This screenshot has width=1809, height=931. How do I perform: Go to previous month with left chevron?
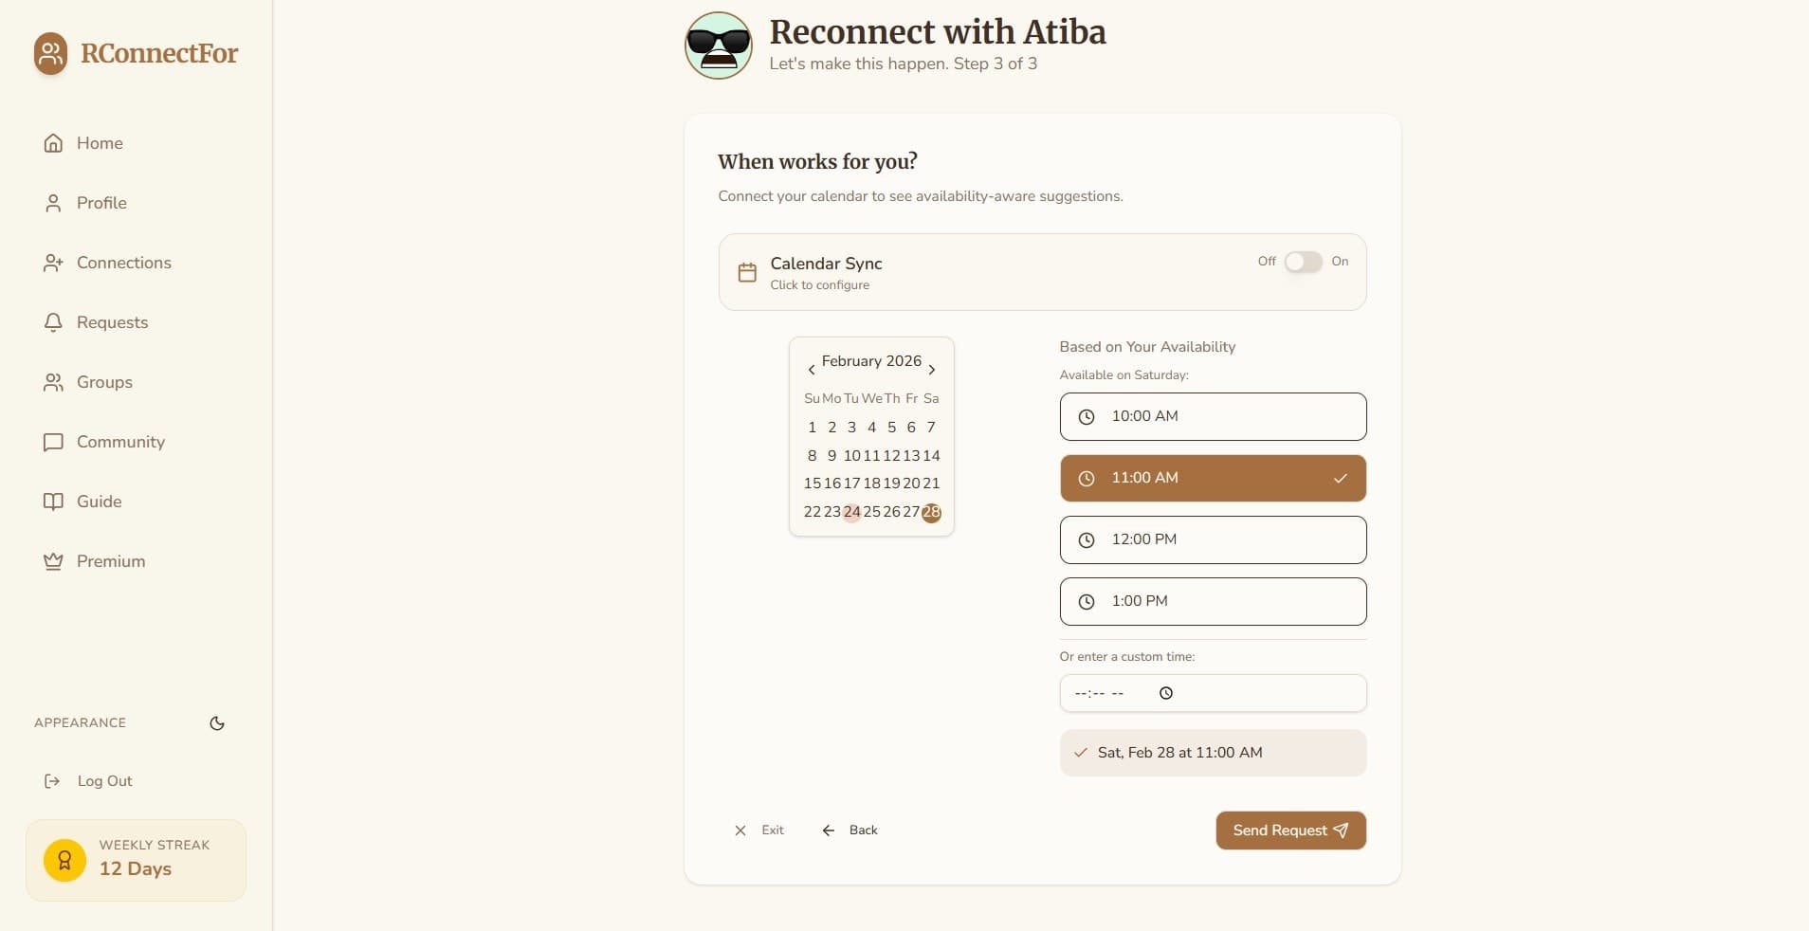click(x=812, y=369)
